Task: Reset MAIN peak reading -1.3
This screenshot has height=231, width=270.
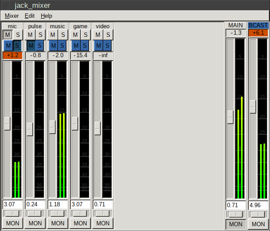Action: pyautogui.click(x=236, y=33)
